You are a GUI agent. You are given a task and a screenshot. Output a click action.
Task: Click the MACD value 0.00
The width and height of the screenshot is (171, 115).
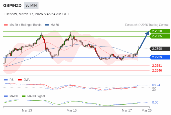point(155,102)
